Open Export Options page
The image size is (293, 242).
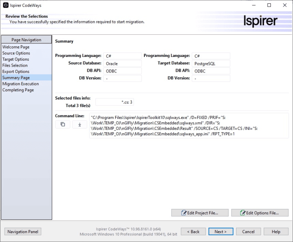[16, 72]
